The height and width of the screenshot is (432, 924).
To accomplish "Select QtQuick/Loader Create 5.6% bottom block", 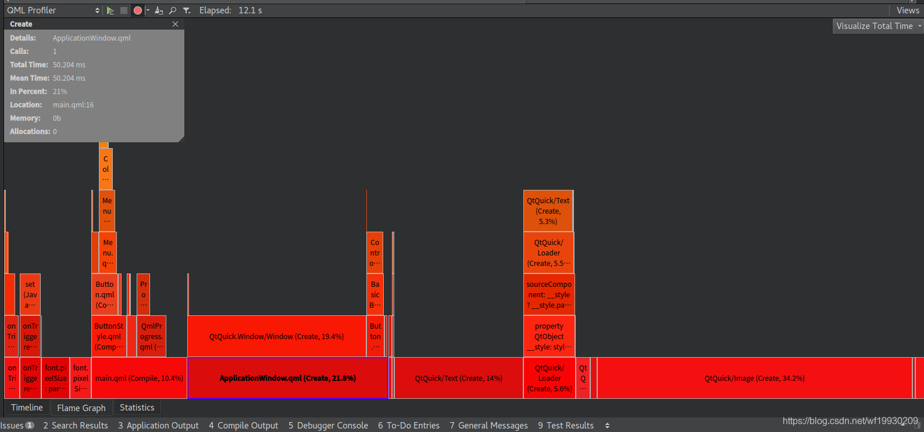I will pyautogui.click(x=550, y=378).
